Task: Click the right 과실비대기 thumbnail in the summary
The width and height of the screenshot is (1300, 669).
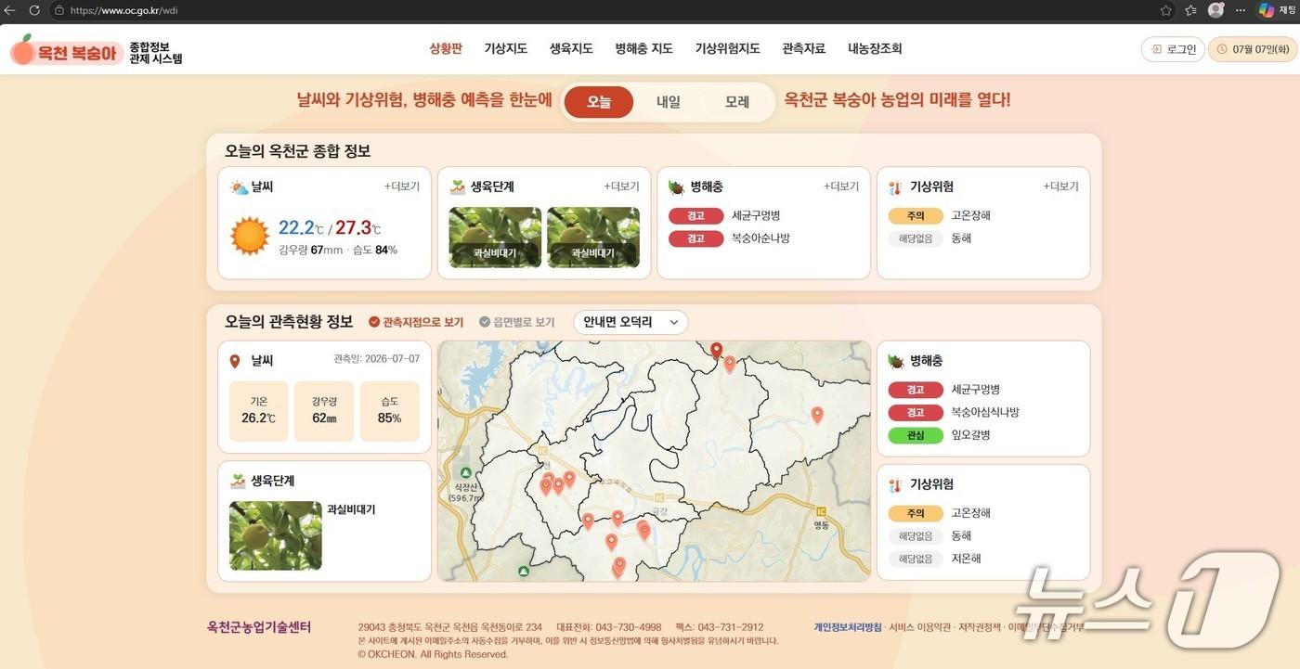Action: (593, 238)
